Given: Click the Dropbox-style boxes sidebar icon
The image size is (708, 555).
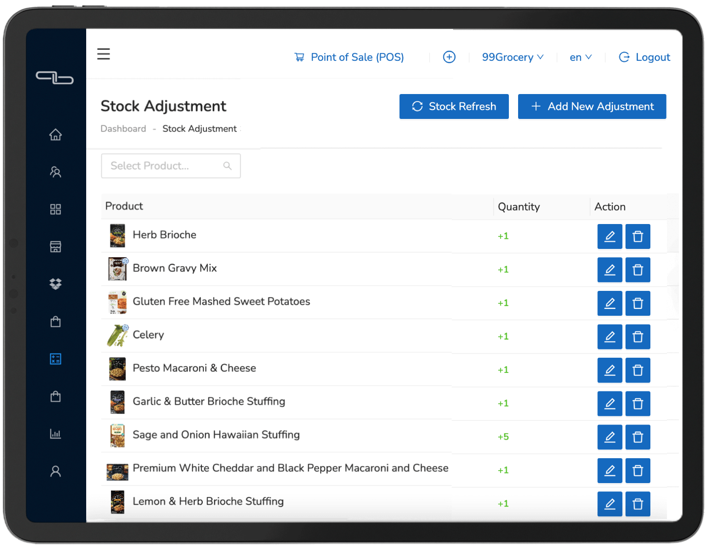Looking at the screenshot, I should (x=55, y=284).
